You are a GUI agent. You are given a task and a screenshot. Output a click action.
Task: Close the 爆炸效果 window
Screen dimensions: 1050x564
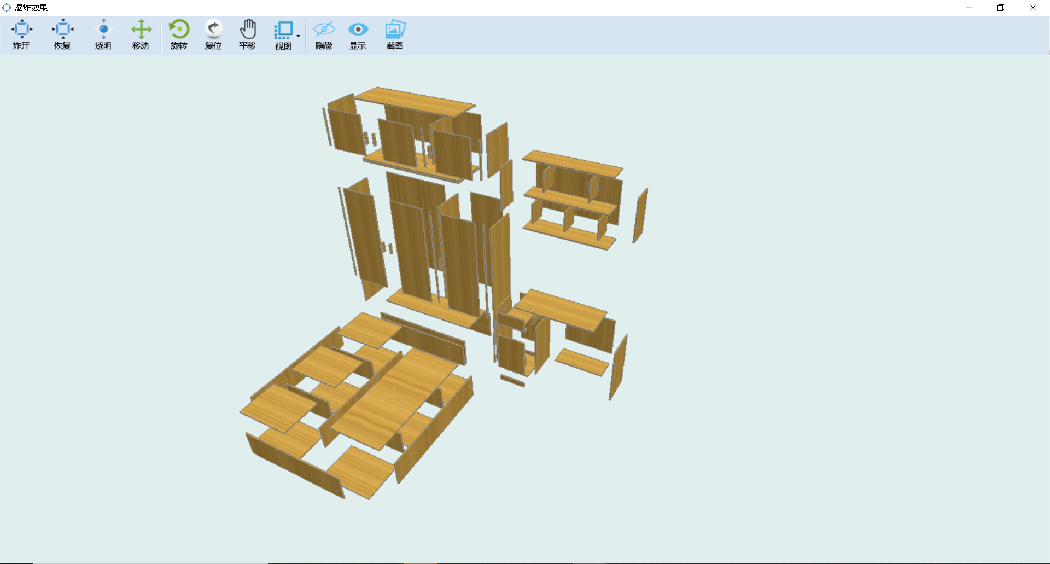(x=1033, y=8)
